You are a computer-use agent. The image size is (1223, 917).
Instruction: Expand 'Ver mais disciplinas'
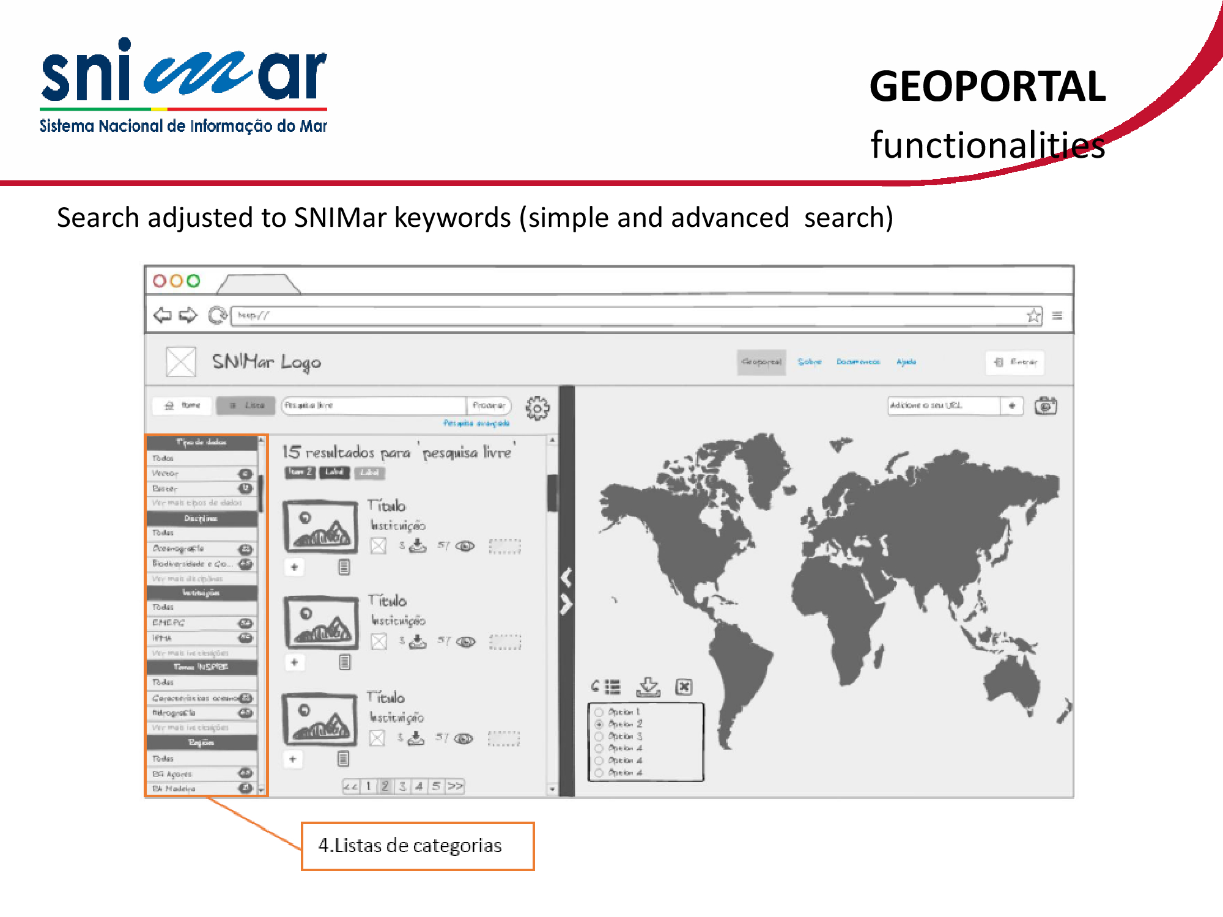(x=188, y=578)
